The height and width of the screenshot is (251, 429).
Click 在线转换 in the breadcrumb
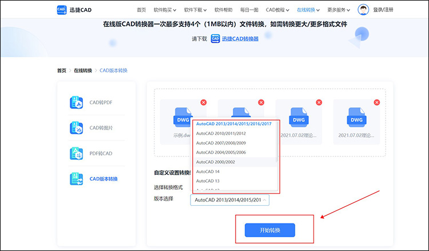(83, 70)
